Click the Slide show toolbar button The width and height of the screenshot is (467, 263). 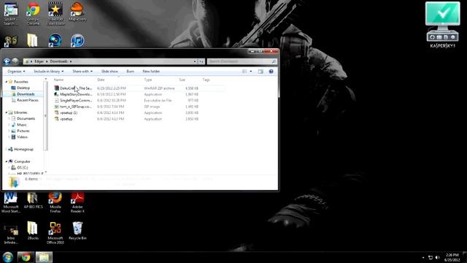109,72
